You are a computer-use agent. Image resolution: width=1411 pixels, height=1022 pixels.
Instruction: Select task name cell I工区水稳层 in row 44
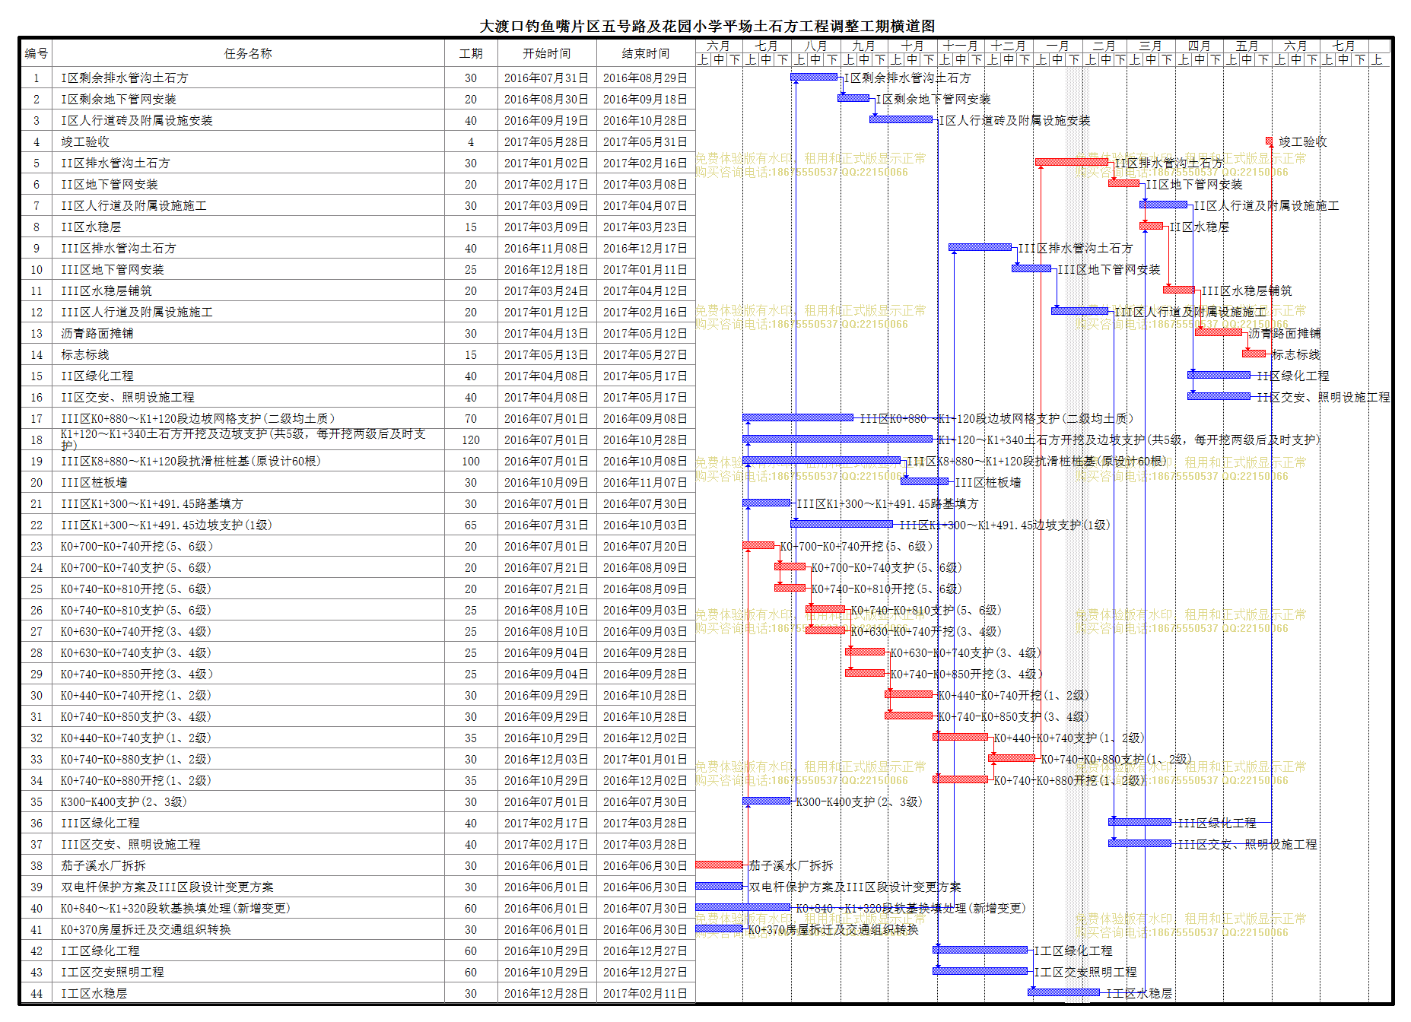tap(248, 993)
